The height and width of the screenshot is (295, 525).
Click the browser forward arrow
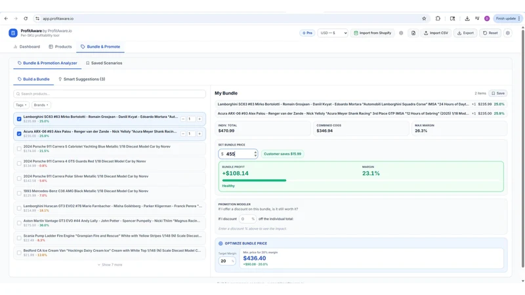(16, 18)
